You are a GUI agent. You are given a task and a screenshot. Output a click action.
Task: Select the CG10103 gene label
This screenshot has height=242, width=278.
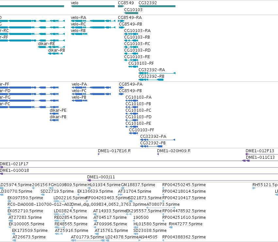pyautogui.click(x=133, y=9)
